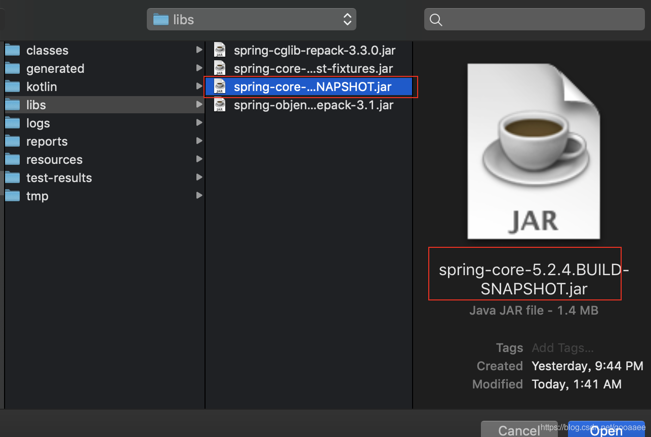The width and height of the screenshot is (651, 437).
Task: Click Add Tags to tag the file
Action: click(x=562, y=348)
